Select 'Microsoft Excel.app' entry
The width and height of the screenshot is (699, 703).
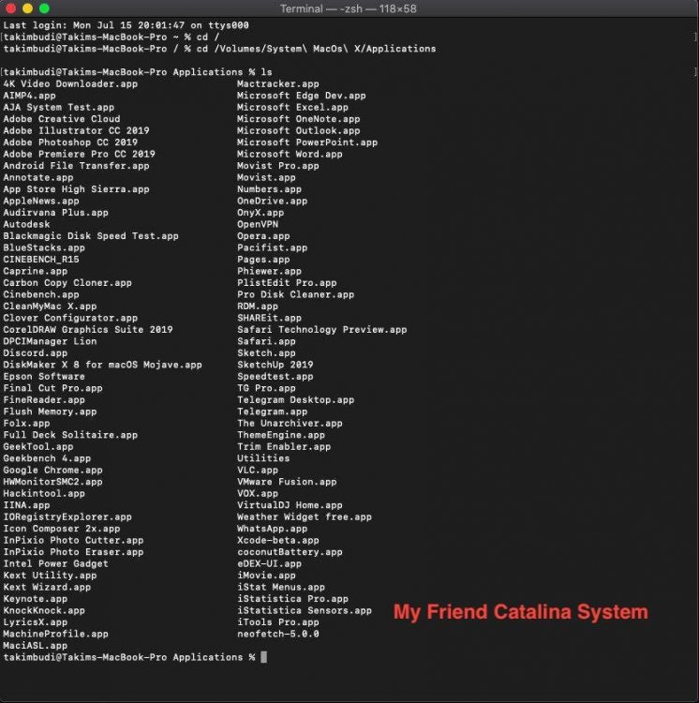(292, 107)
